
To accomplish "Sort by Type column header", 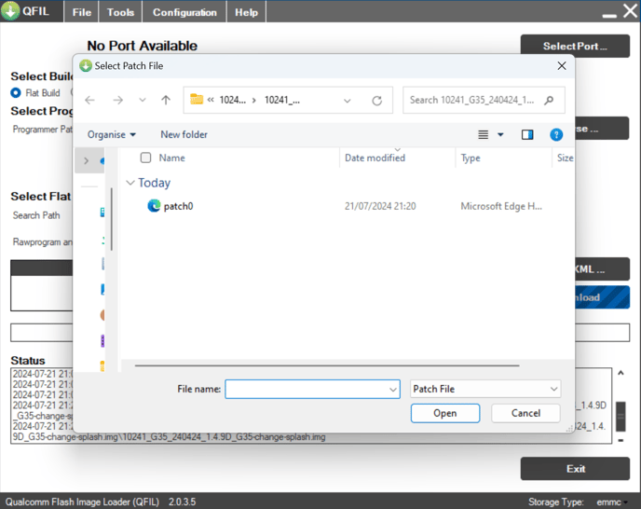I will (x=471, y=158).
